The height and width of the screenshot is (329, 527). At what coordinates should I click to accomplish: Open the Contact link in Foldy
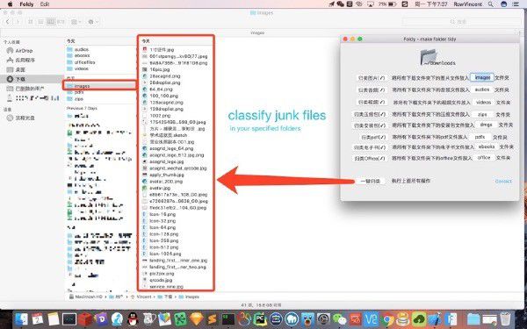[x=503, y=182]
